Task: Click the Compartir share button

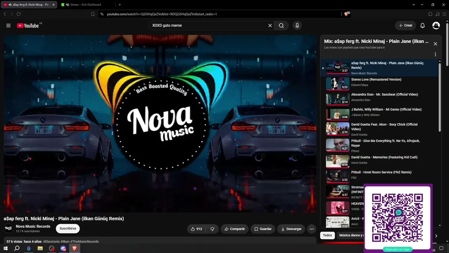Action: 235,229
